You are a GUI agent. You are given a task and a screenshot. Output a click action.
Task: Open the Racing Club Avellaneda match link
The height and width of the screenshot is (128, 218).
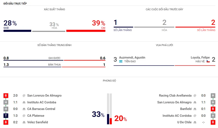(x=175, y=96)
